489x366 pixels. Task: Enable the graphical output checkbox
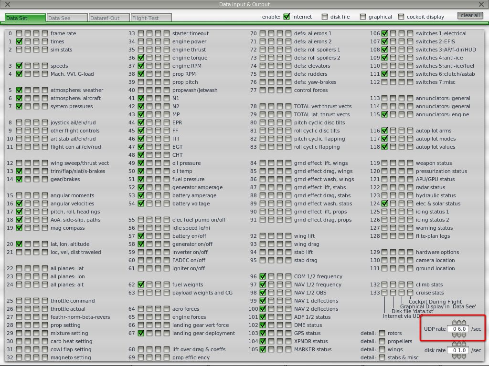pos(363,17)
